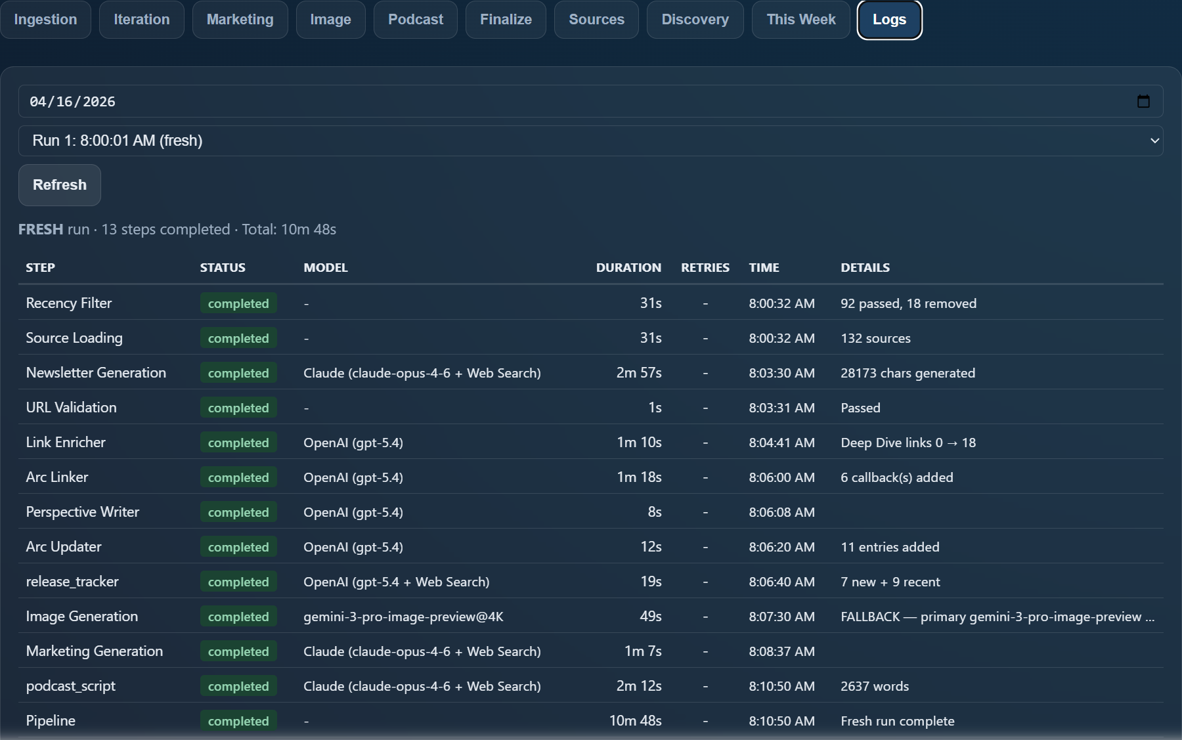The width and height of the screenshot is (1182, 740).
Task: Switch to the Ingestion tab
Action: 45,20
